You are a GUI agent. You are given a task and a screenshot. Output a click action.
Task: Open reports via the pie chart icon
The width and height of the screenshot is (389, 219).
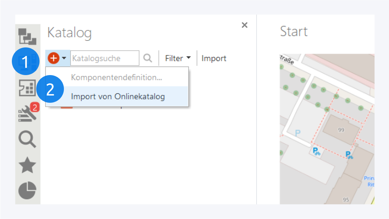tap(27, 191)
